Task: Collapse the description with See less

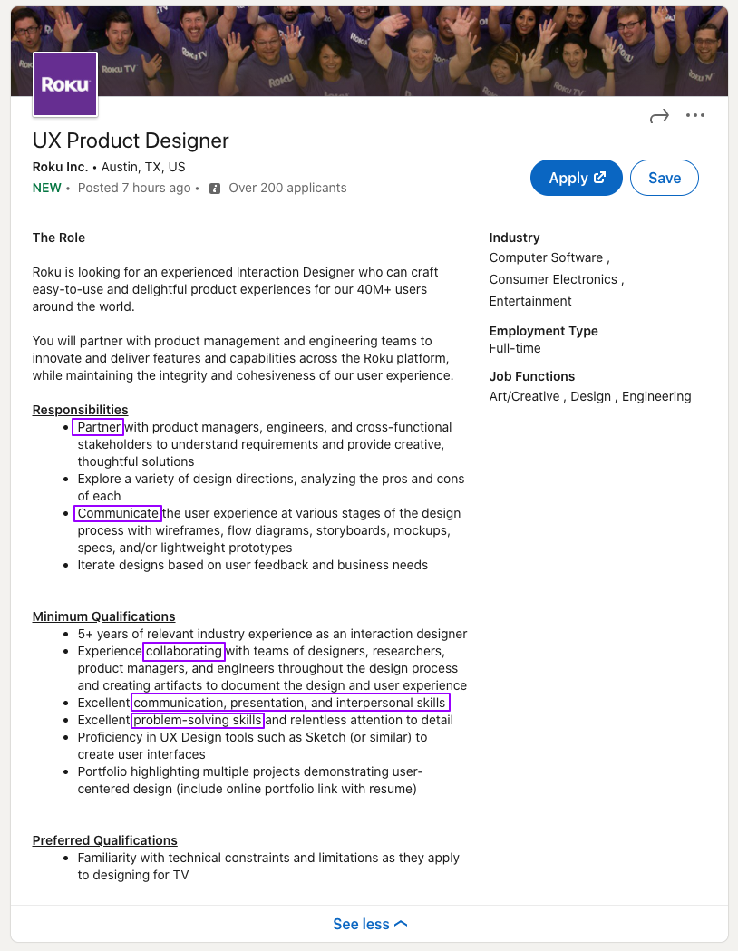Action: click(x=370, y=924)
